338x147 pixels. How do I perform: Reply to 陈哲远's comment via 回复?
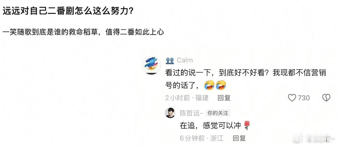coord(239,138)
